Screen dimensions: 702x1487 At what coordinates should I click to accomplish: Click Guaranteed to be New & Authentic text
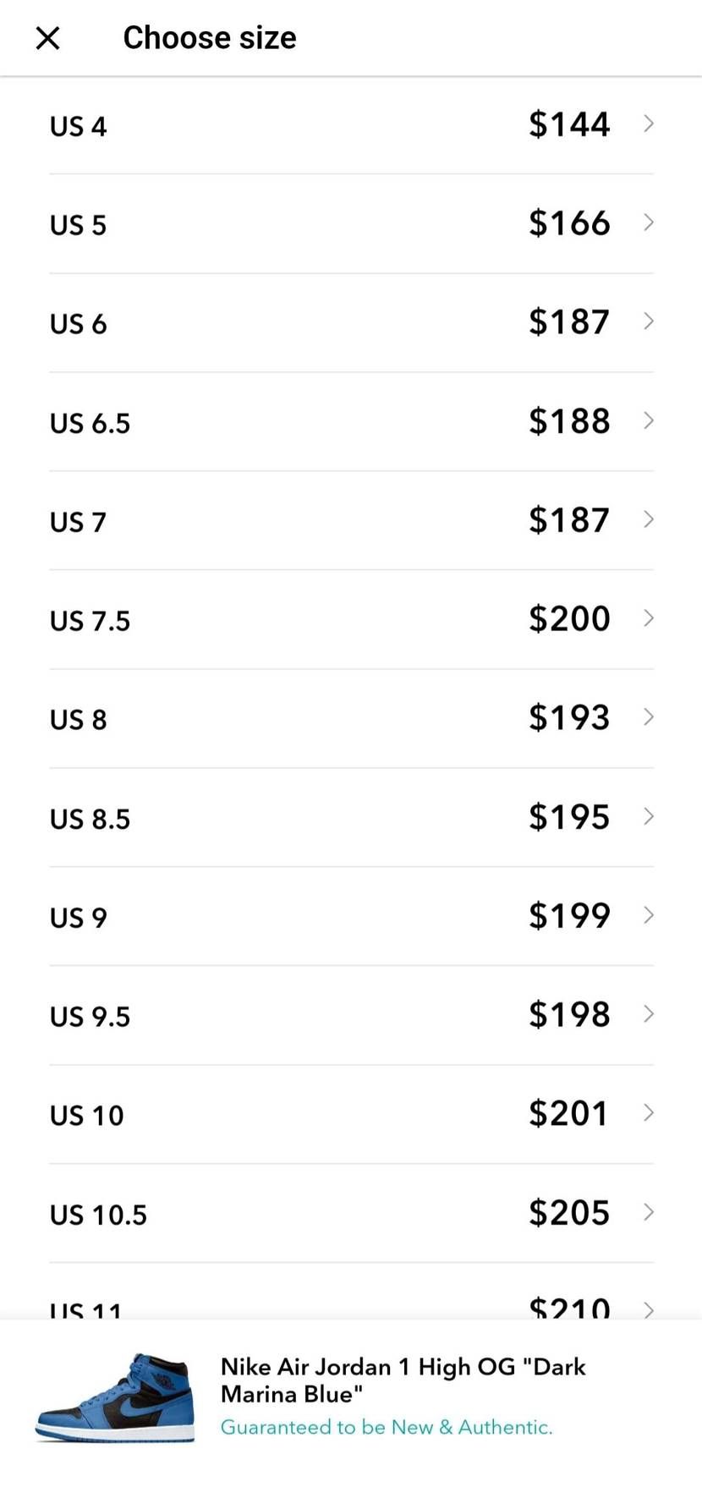(x=387, y=1427)
